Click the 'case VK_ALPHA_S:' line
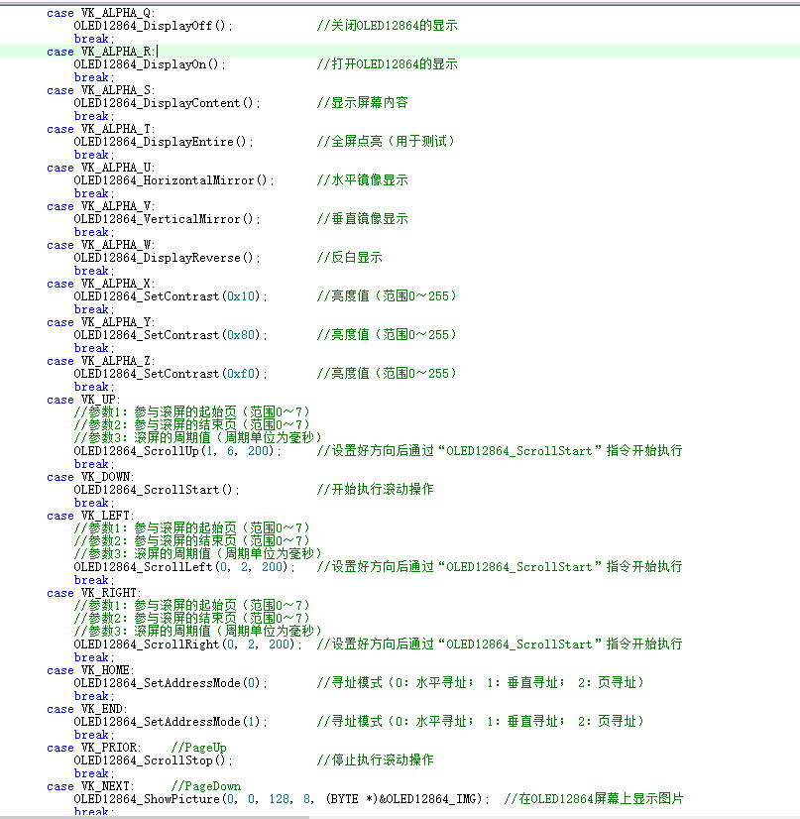This screenshot has width=800, height=819. pyautogui.click(x=101, y=90)
